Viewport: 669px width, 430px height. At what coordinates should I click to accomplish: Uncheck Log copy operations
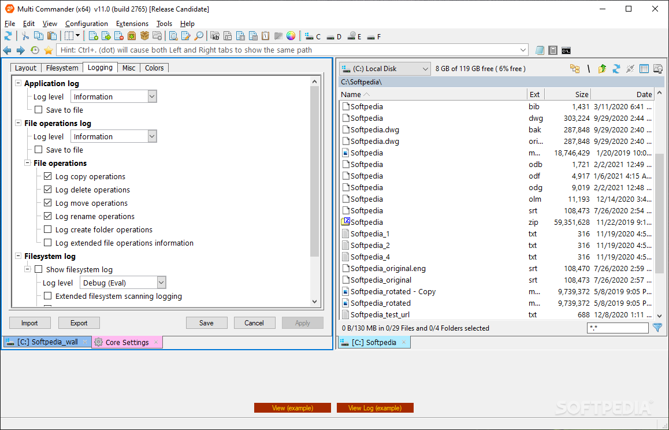pos(48,176)
